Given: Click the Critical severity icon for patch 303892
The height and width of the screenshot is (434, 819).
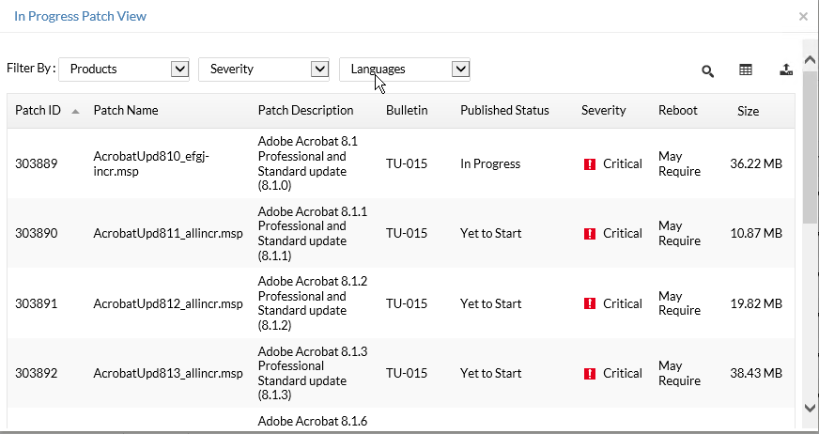Looking at the screenshot, I should 590,374.
